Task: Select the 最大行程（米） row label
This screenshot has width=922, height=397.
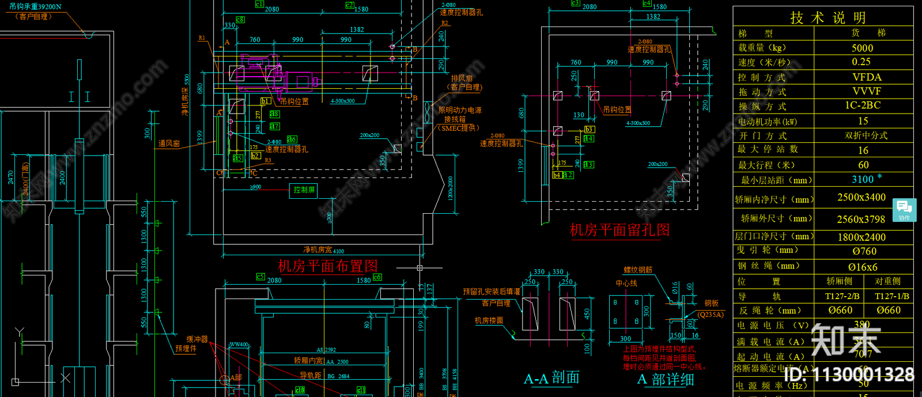Action: click(766, 165)
